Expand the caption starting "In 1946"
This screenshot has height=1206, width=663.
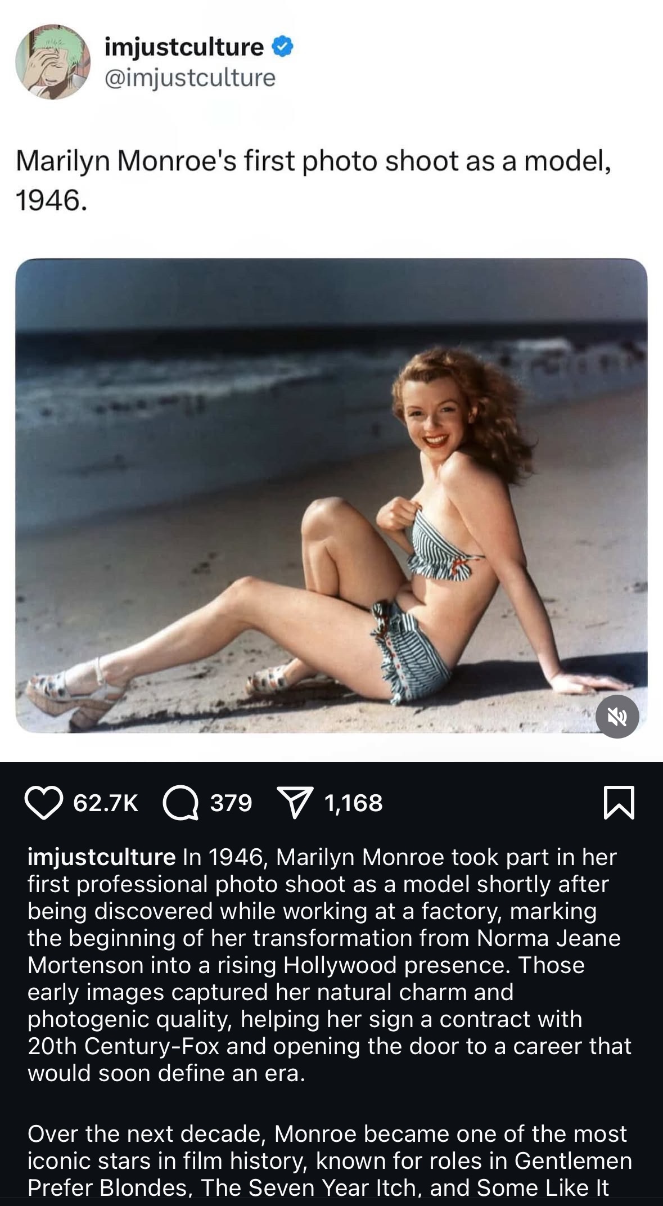click(x=330, y=965)
